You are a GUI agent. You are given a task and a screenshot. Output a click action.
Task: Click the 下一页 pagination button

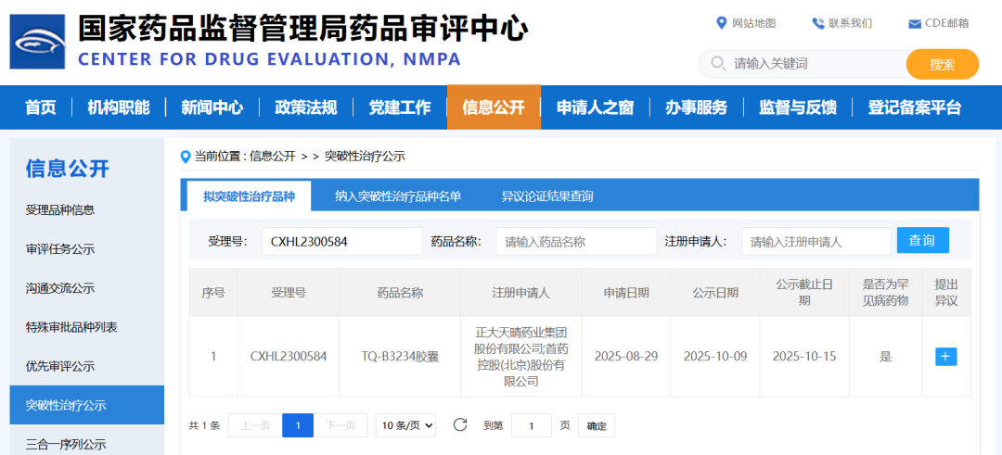click(340, 425)
